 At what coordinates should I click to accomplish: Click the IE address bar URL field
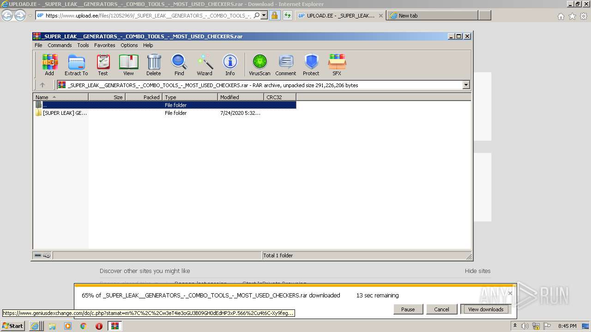tap(148, 16)
